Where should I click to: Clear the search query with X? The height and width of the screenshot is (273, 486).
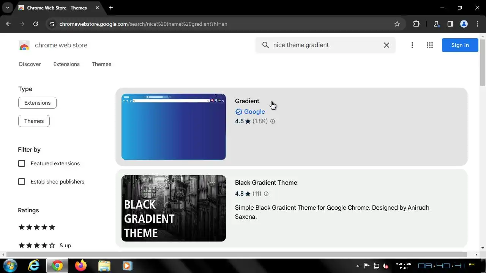[386, 45]
